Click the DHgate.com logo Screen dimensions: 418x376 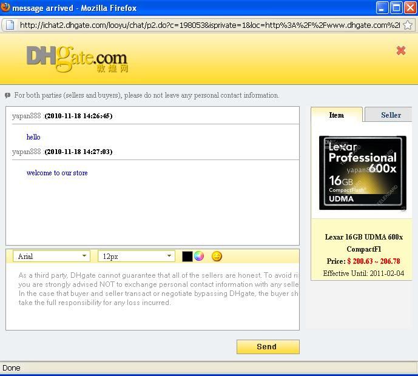click(x=77, y=59)
